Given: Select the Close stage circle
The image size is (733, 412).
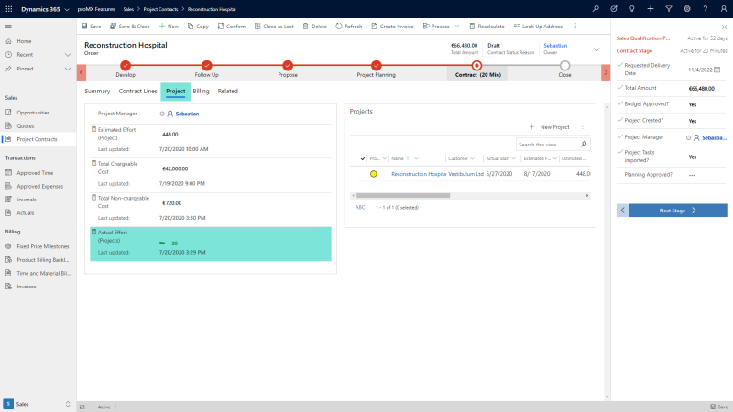Looking at the screenshot, I should pyautogui.click(x=564, y=65).
